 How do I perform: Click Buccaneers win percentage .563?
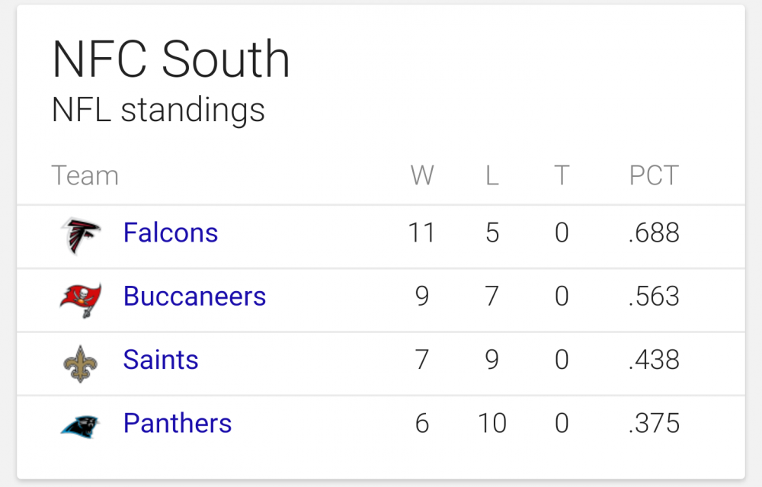coord(654,296)
